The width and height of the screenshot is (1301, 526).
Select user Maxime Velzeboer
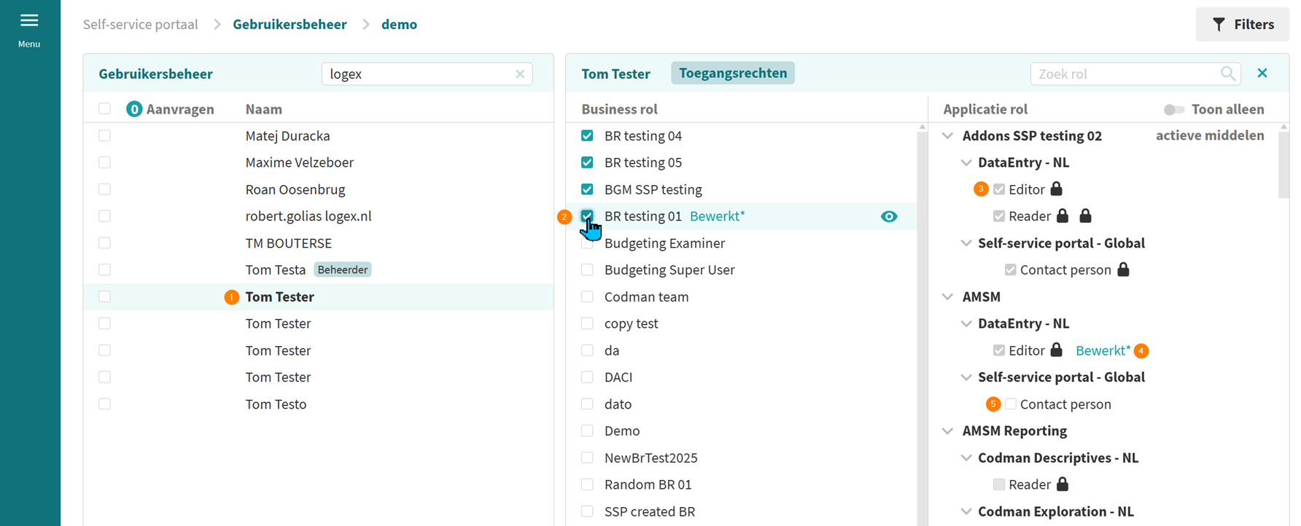click(x=299, y=162)
